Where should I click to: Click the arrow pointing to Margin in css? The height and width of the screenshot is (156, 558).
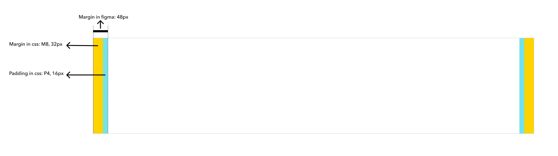tap(82, 46)
